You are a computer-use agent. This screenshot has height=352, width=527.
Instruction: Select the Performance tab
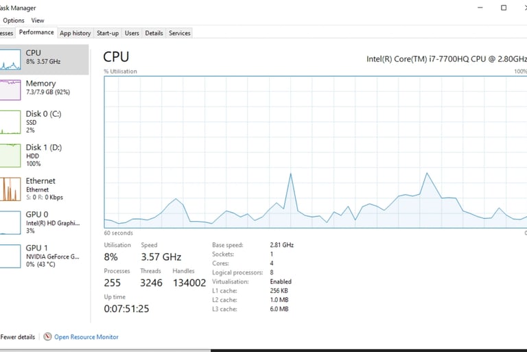pos(36,32)
